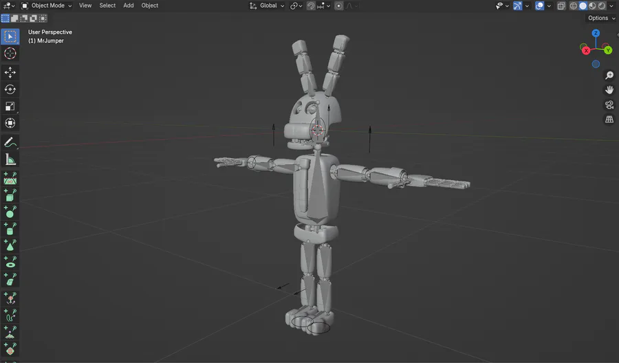This screenshot has height=363, width=619.
Task: Open the Options dropdown
Action: pos(601,18)
